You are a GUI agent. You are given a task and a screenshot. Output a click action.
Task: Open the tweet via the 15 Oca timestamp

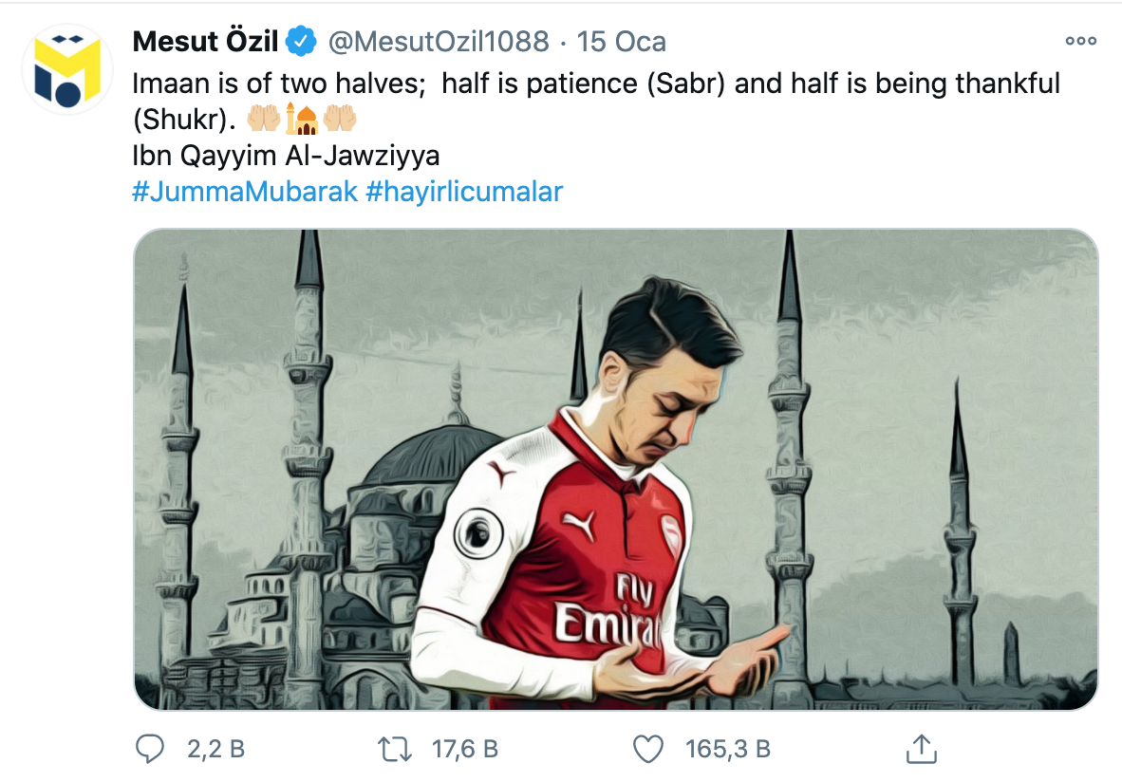[x=622, y=42]
